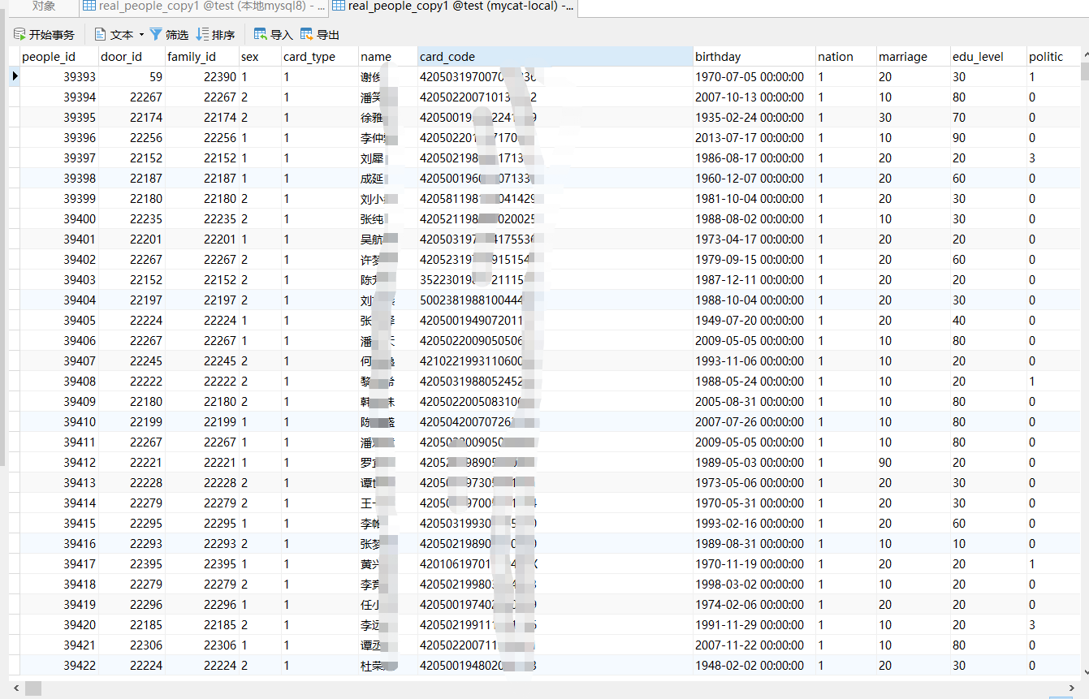Click edu_level cell 90 in row 39396
Image resolution: width=1089 pixels, height=699 pixels.
pos(988,138)
